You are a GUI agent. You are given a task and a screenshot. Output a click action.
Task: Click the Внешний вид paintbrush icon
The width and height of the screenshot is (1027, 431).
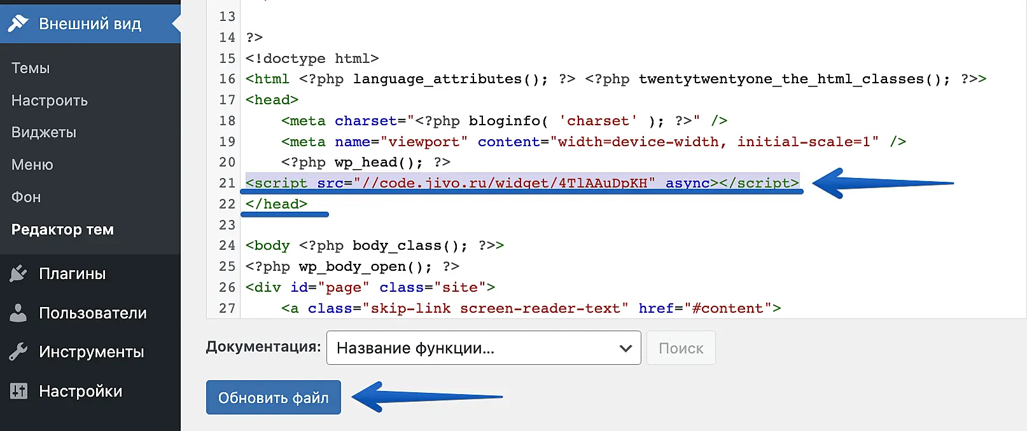[x=18, y=24]
